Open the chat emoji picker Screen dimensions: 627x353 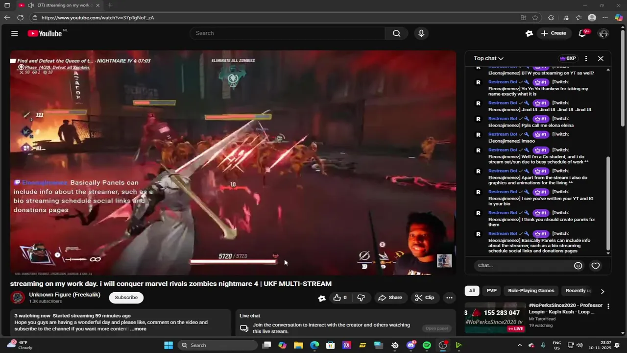click(x=578, y=265)
